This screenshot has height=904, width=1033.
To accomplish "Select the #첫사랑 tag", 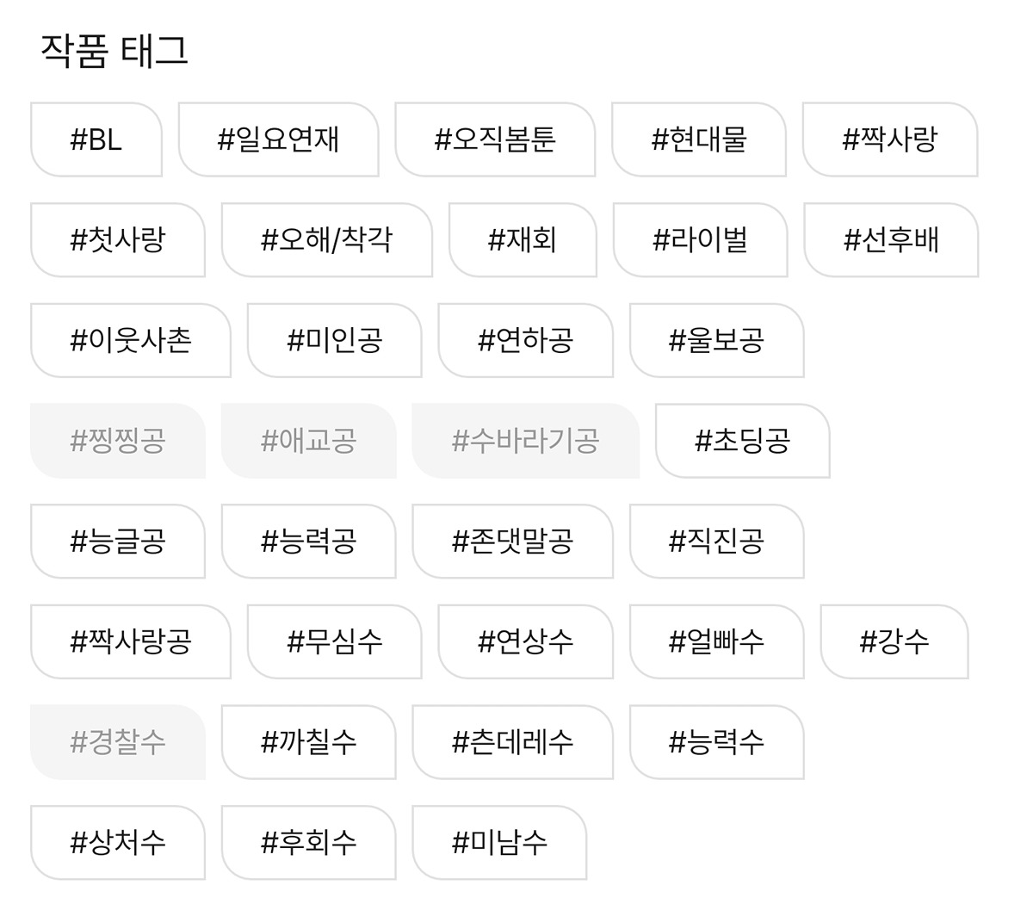I will [x=118, y=240].
